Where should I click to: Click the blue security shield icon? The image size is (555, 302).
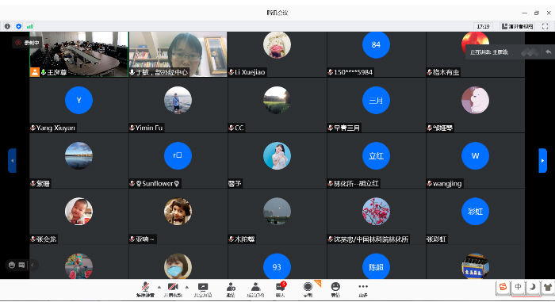(19, 26)
